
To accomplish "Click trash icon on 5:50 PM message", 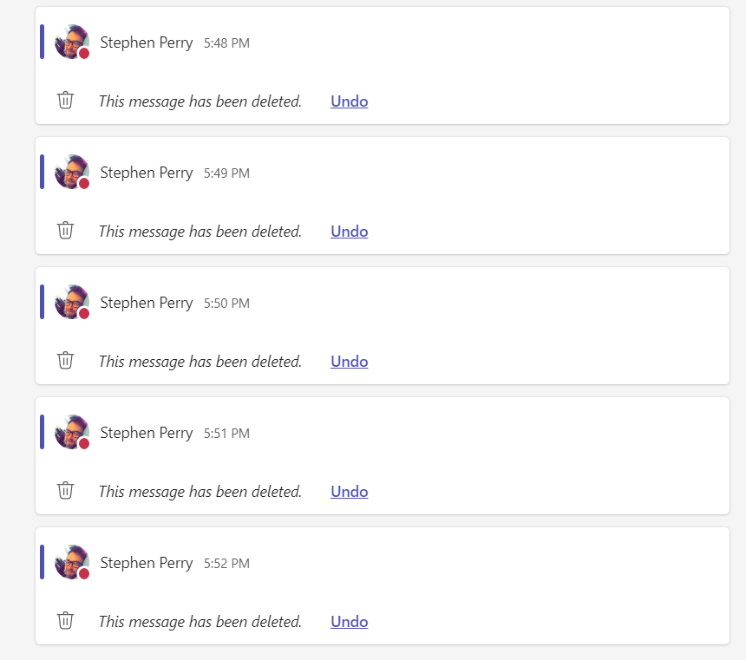I will (65, 361).
